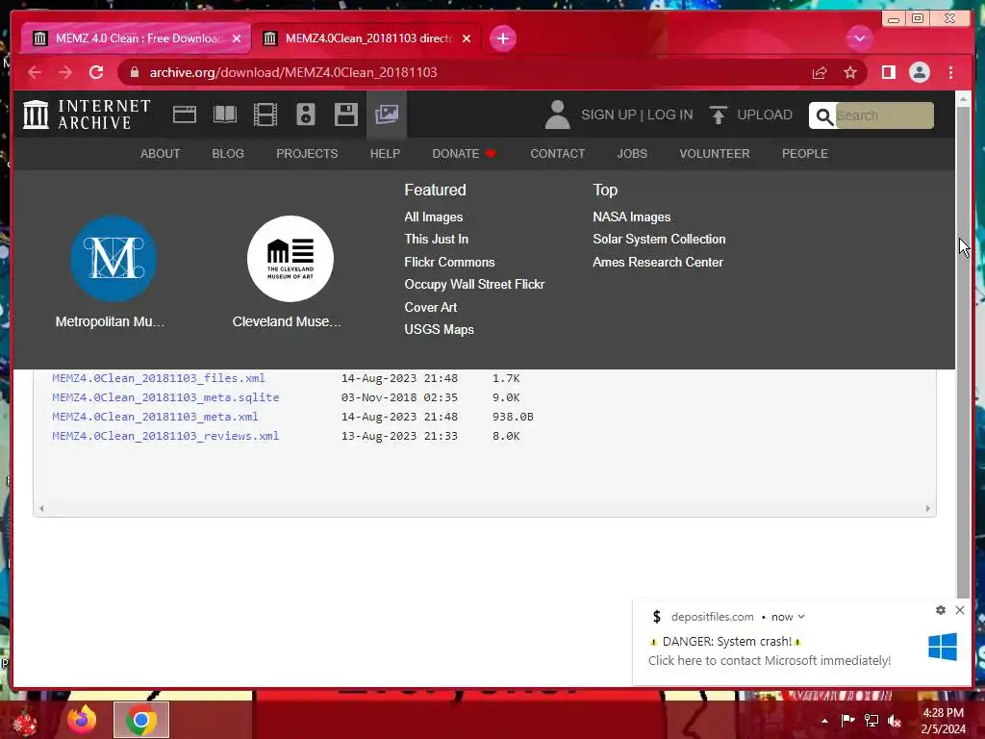Image resolution: width=985 pixels, height=739 pixels.
Task: Share this page icon in address bar
Action: tap(820, 73)
